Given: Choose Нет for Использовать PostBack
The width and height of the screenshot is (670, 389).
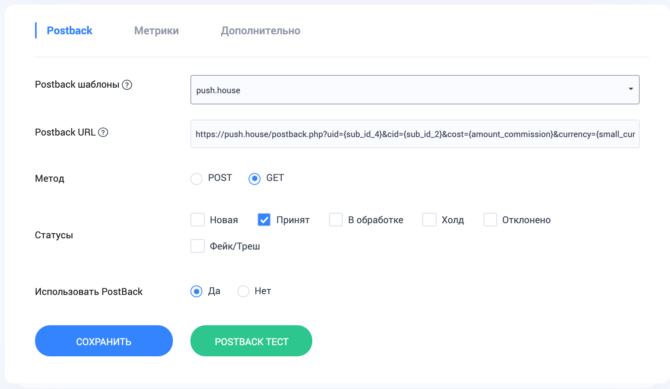Looking at the screenshot, I should pos(243,291).
